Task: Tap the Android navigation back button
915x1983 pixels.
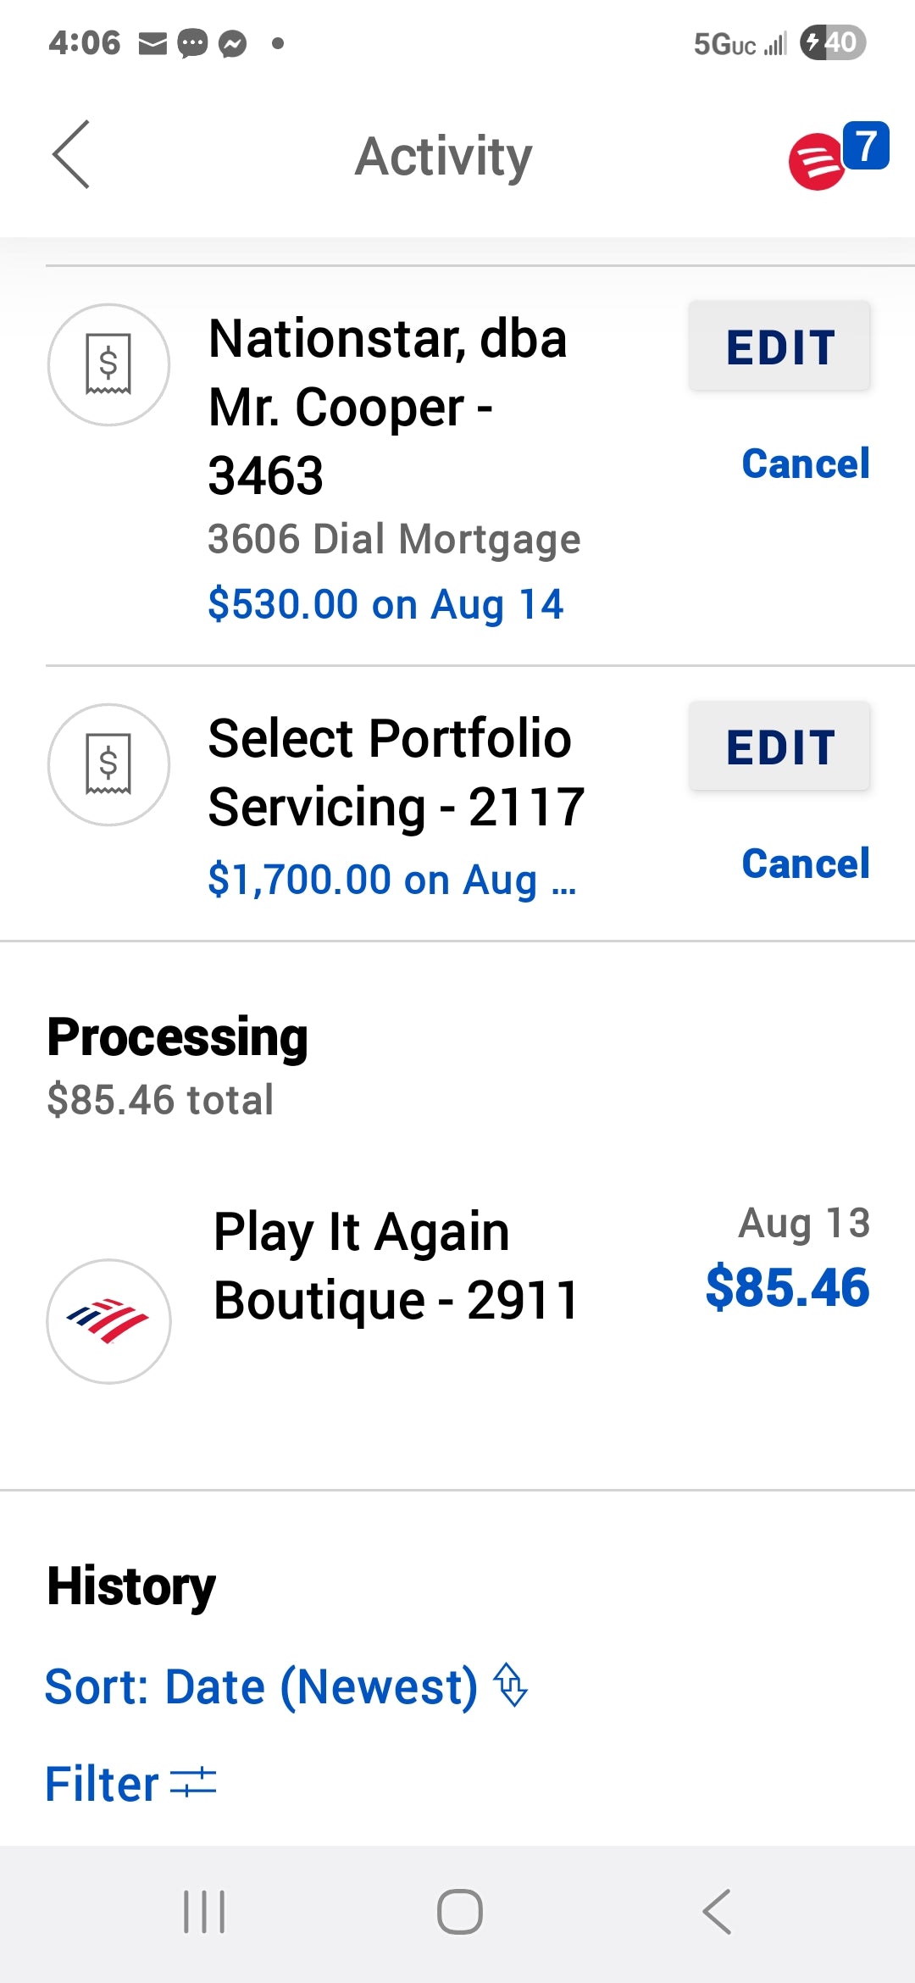Action: click(717, 1912)
